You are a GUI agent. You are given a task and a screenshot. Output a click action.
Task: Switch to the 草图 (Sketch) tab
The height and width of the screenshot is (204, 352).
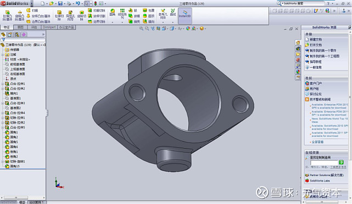click(20, 27)
